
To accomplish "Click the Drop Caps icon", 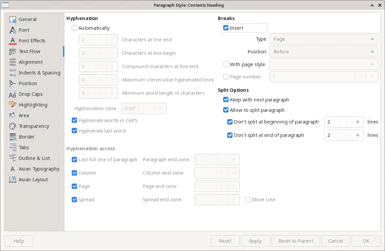I will click(13, 94).
